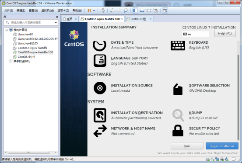
Task: Click the sound card status bar icon
Action: pyautogui.click(x=227, y=160)
